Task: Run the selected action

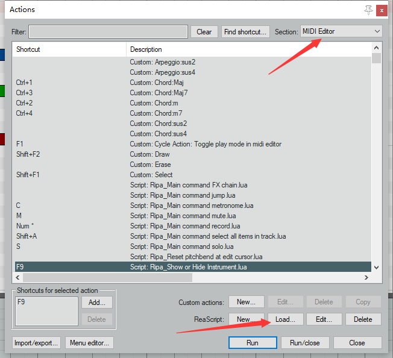Action: 253,343
